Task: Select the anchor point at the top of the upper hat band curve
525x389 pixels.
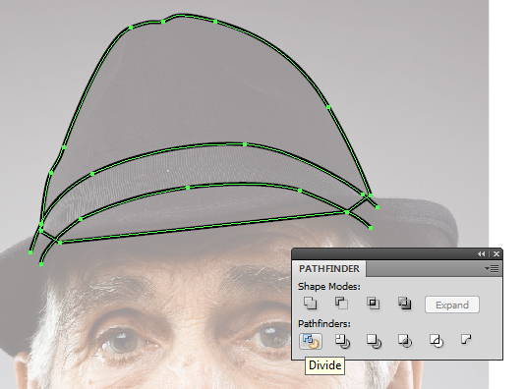Action: 245,144
